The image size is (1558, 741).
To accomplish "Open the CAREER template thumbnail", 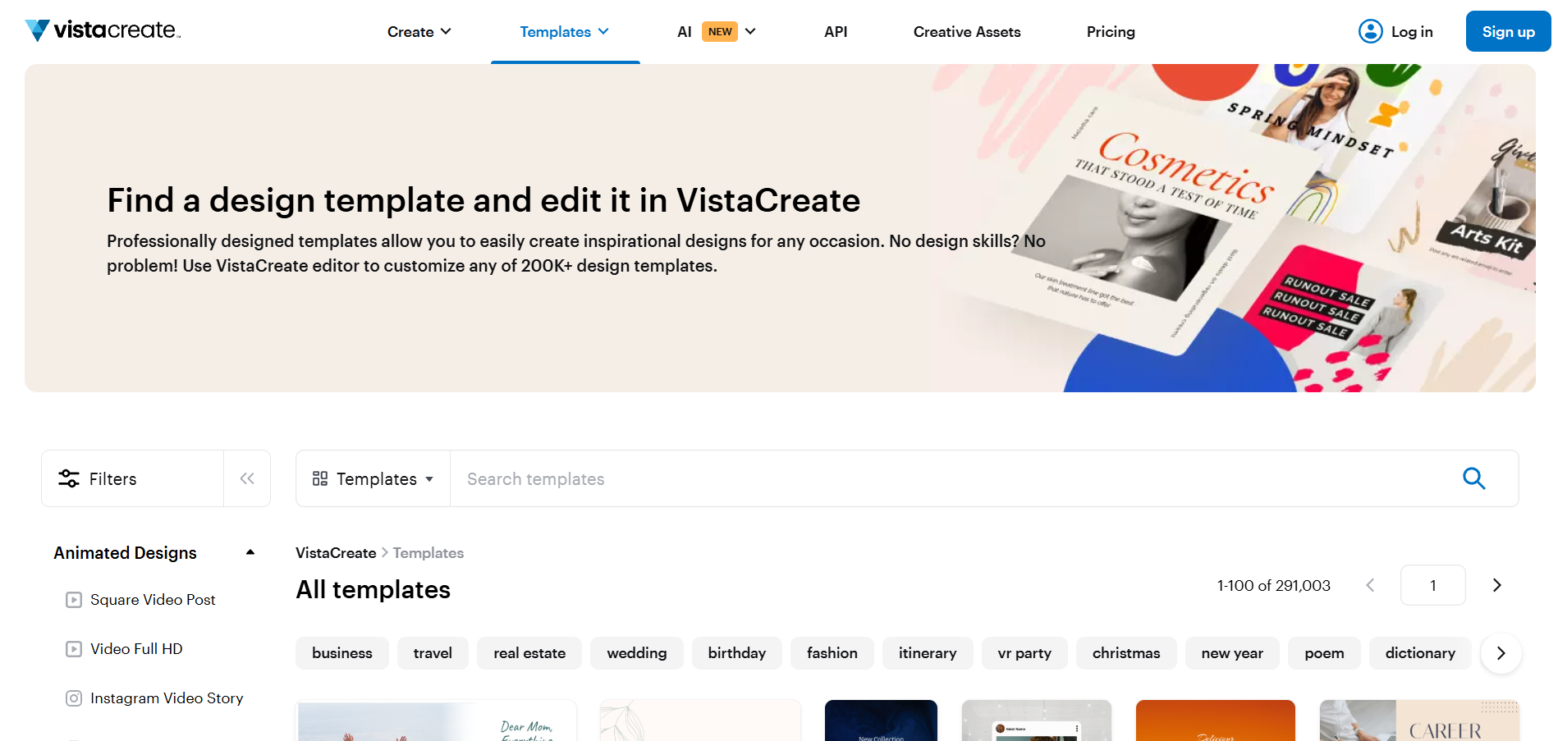I will [1419, 720].
